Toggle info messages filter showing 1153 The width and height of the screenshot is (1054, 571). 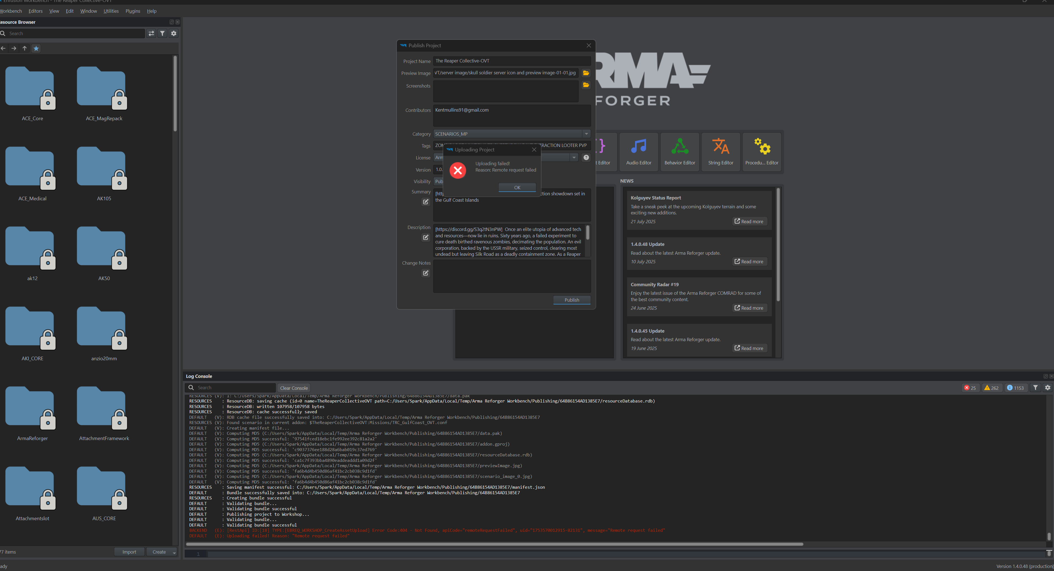coord(1016,388)
